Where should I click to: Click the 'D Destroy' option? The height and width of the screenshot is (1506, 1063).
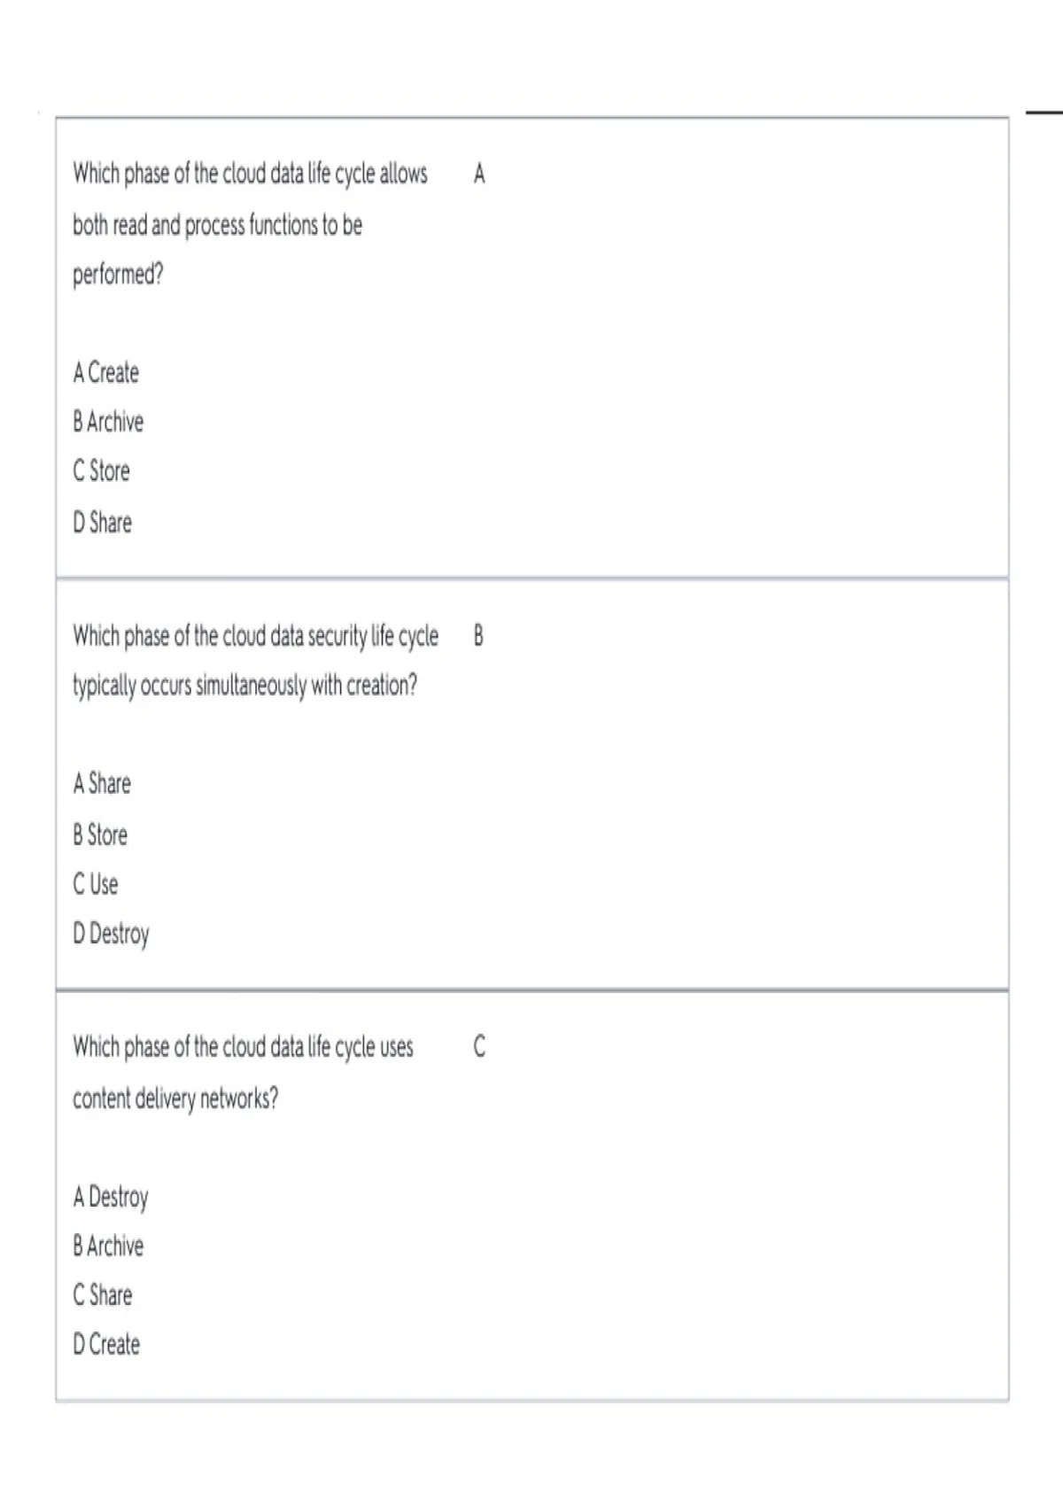112,934
